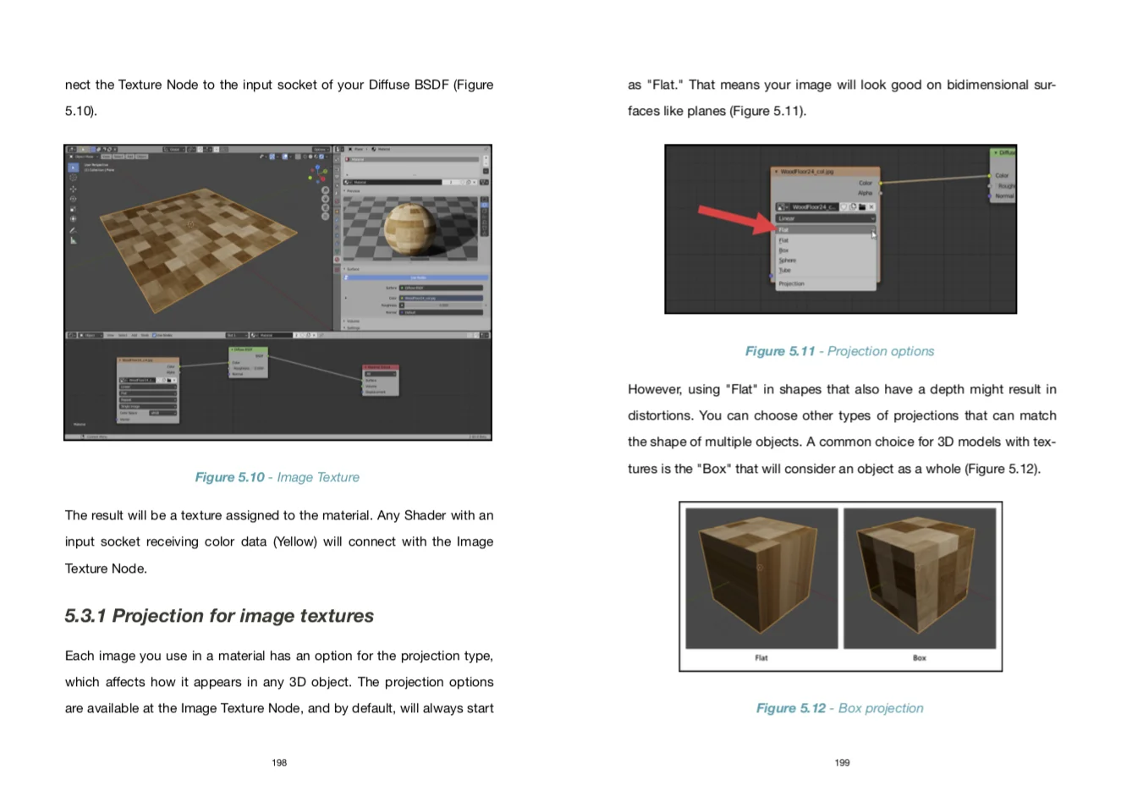This screenshot has height=791, width=1121.
Task: Open the Material Properties tab in the properties editor
Action: tap(338, 258)
